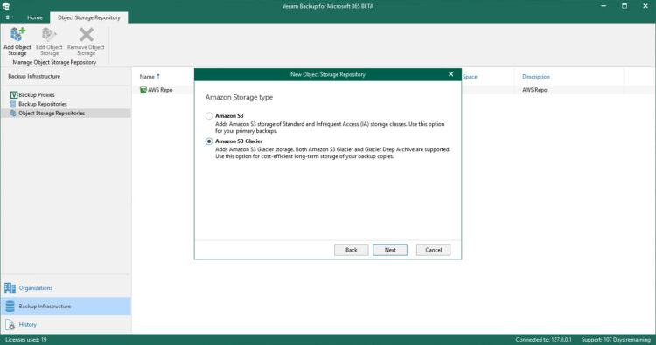Click the Space column header
Screen dimensions: 656x345
470,77
